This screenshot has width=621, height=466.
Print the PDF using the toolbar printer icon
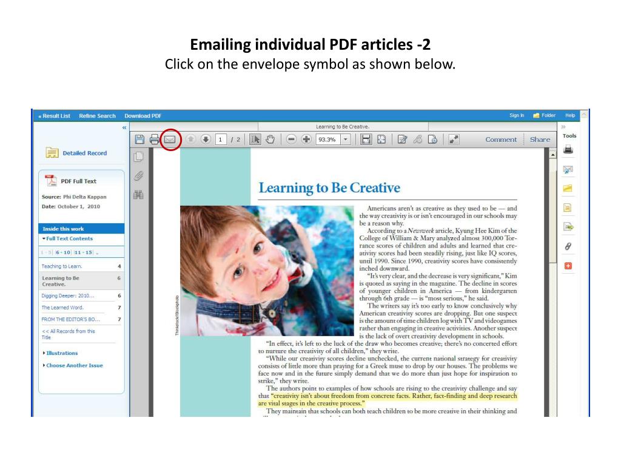[x=155, y=140]
